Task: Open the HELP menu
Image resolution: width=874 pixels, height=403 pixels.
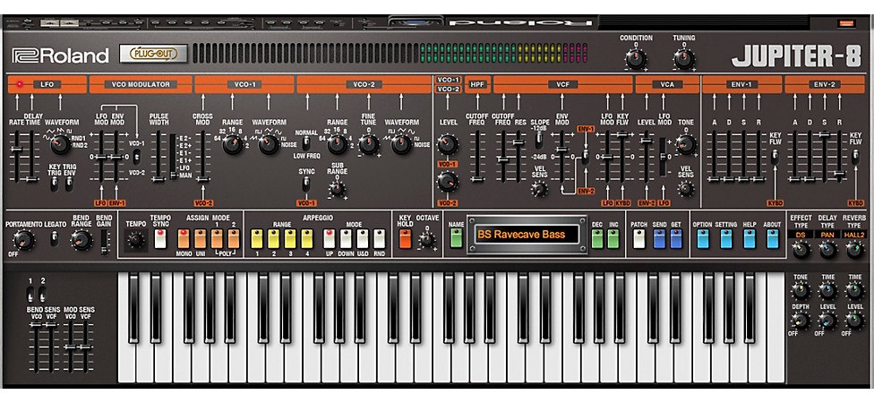Action: (750, 238)
